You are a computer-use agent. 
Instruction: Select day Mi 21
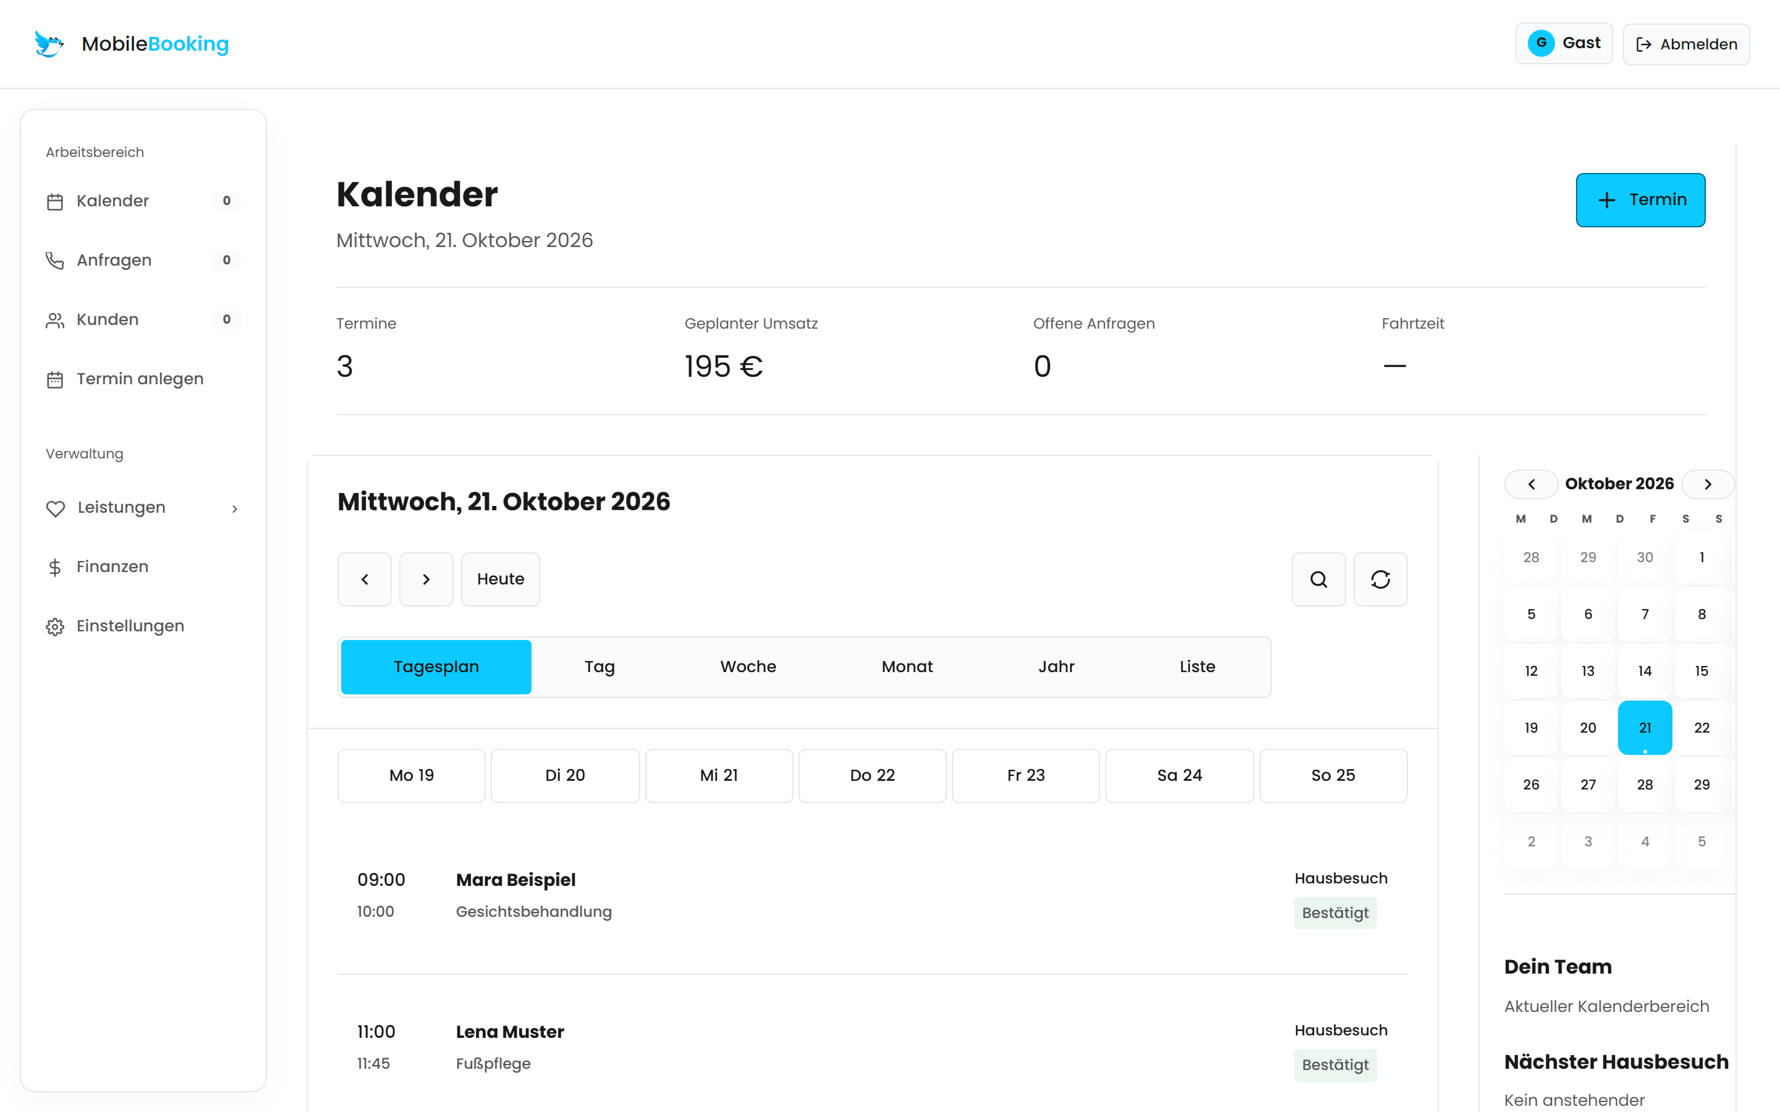[719, 776]
